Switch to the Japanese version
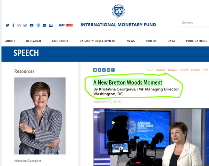Viewport: 209px width, 166px height. click(x=184, y=70)
